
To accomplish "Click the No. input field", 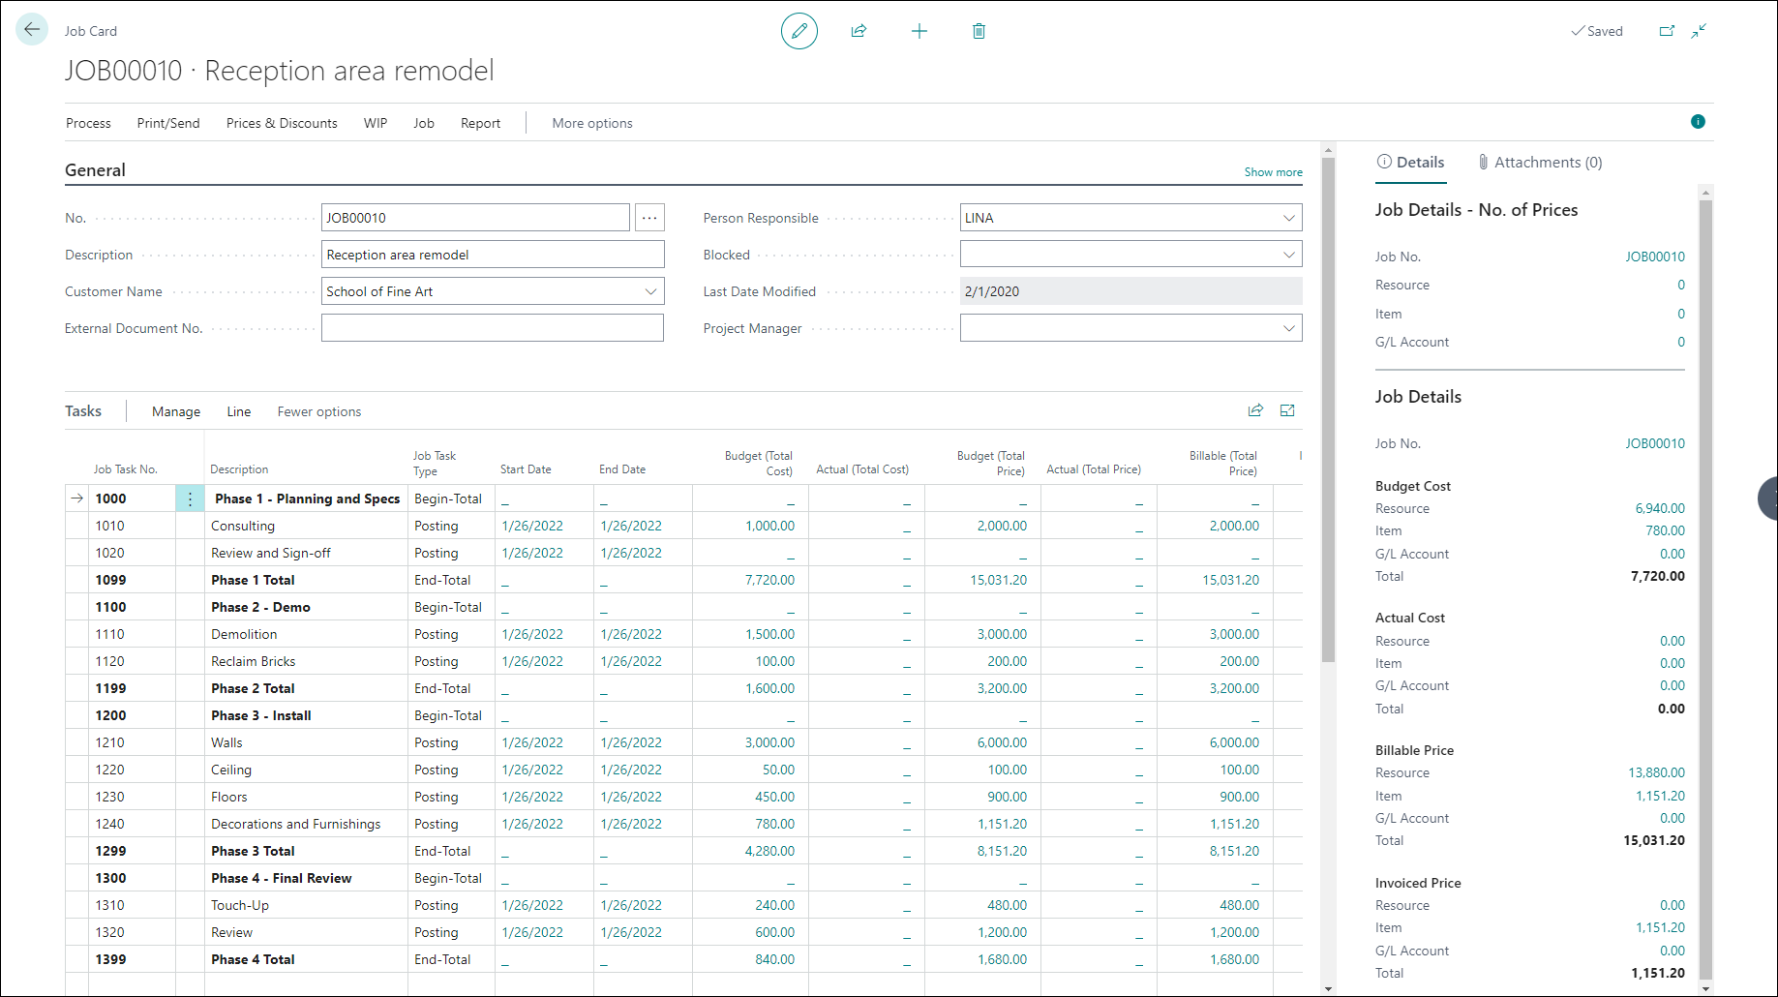I will click(475, 218).
